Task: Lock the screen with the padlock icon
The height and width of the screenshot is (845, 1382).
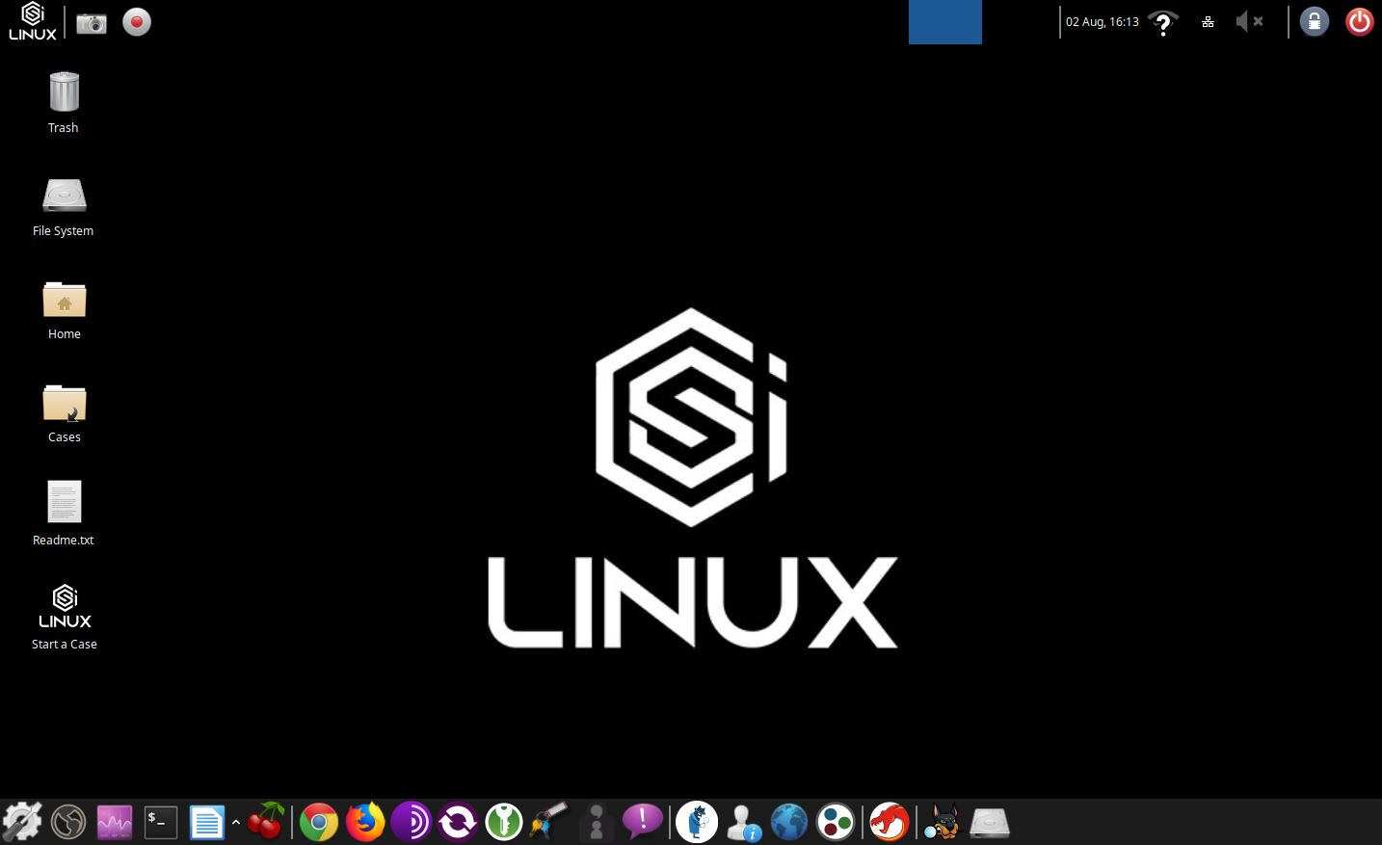Action: click(x=1315, y=21)
